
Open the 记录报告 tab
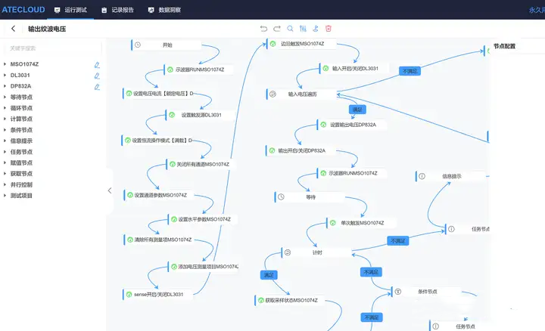click(x=118, y=10)
